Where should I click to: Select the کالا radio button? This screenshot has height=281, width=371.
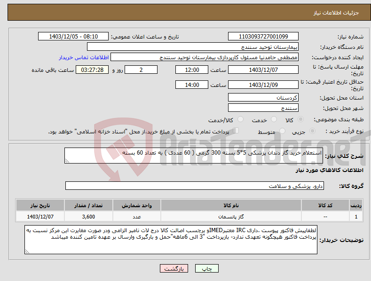point(300,119)
